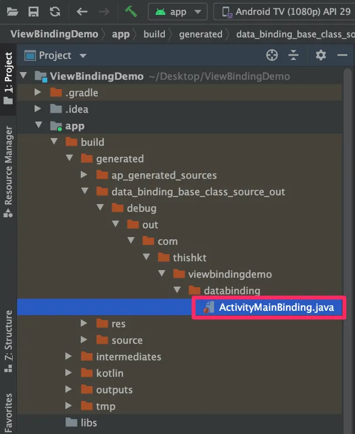Open the Android TV device selector

(x=285, y=12)
